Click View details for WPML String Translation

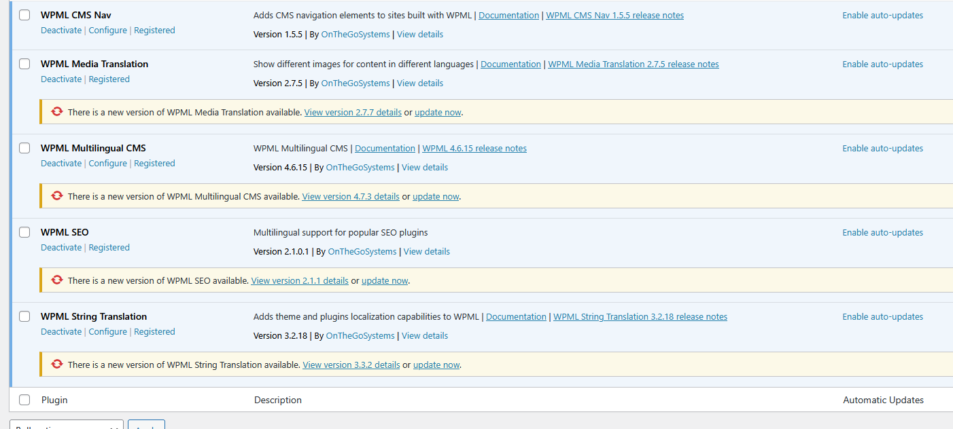coord(424,336)
